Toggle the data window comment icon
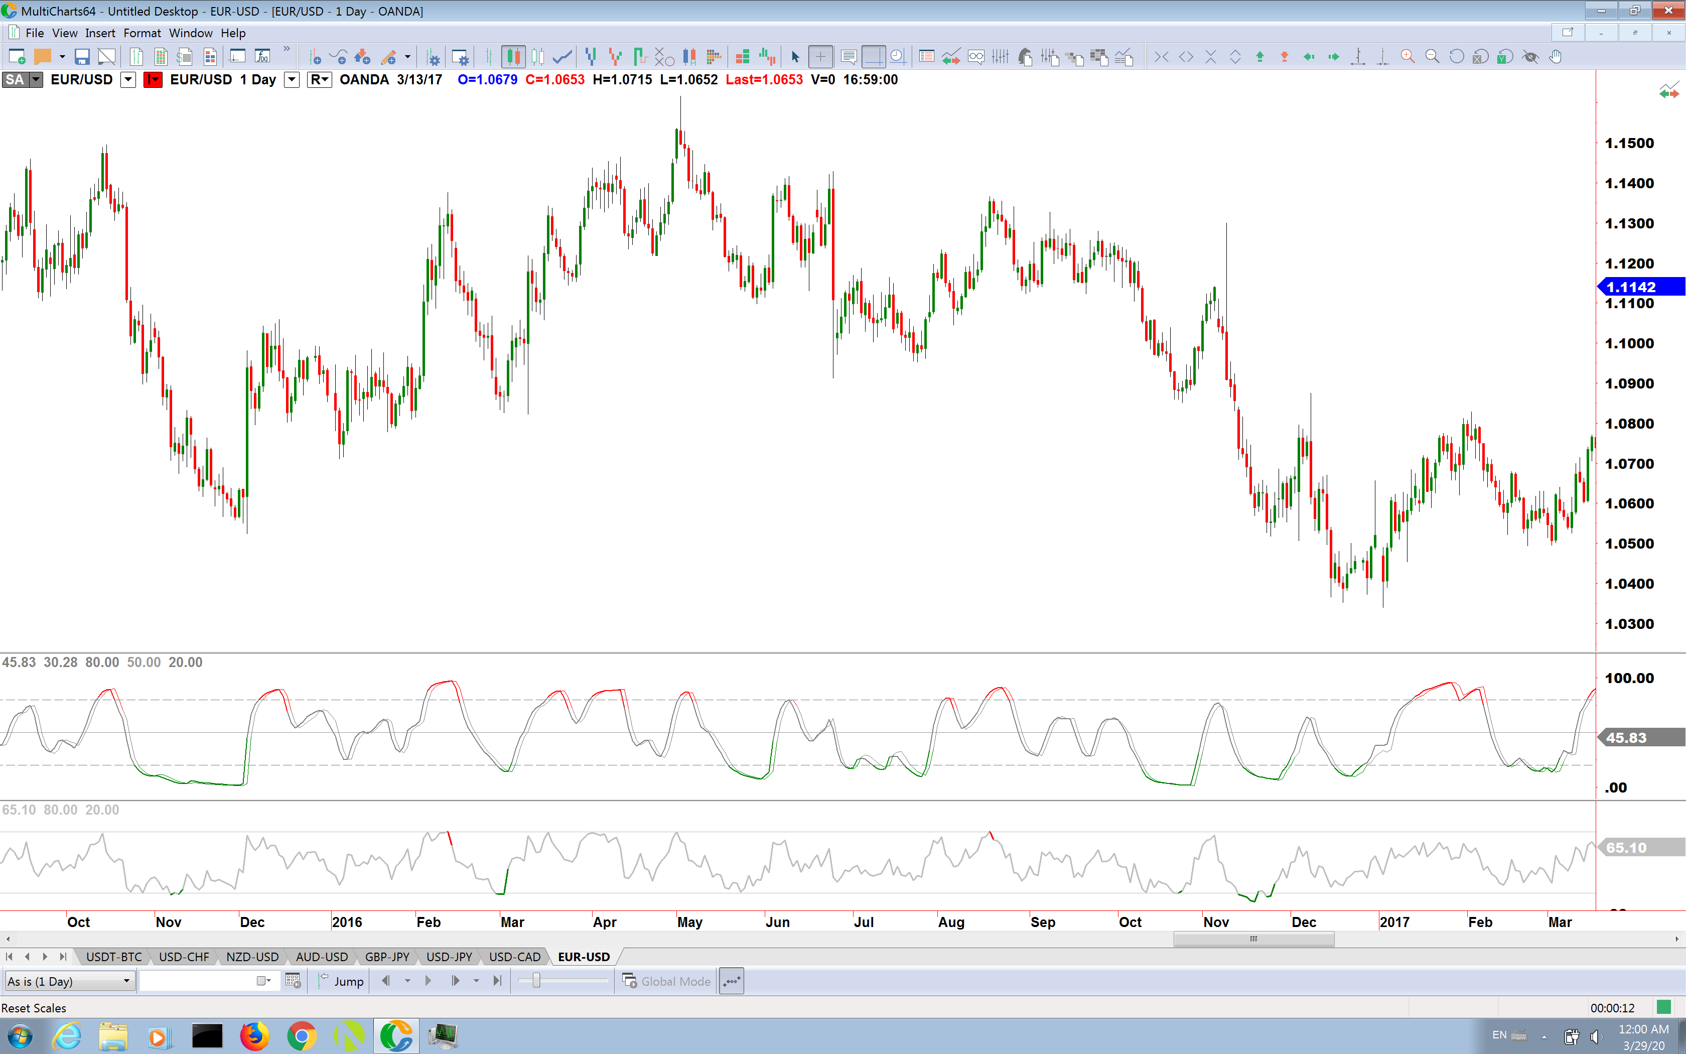 pyautogui.click(x=848, y=56)
